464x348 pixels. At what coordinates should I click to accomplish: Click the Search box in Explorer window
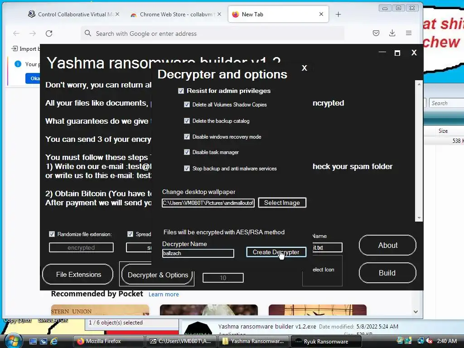(x=446, y=103)
